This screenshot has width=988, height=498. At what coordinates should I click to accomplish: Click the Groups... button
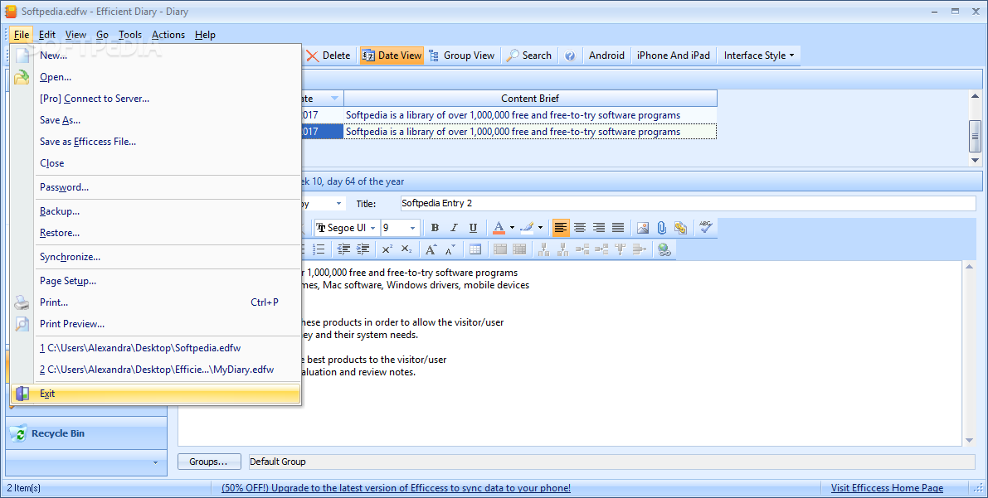(x=209, y=462)
